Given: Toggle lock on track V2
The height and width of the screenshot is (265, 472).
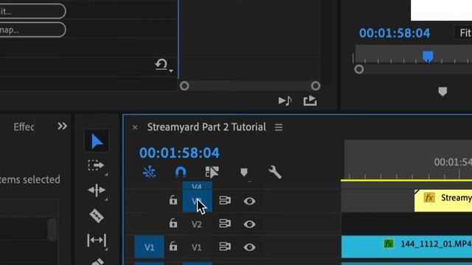Looking at the screenshot, I should pos(173,223).
